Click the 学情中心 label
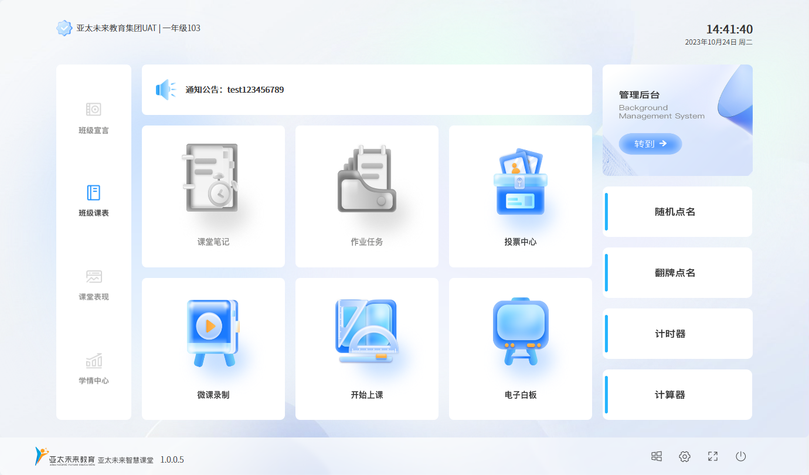Viewport: 809px width, 475px height. coord(94,381)
